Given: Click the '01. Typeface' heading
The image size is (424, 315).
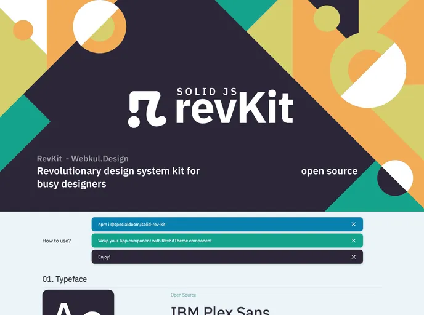Looking at the screenshot, I should 65,279.
